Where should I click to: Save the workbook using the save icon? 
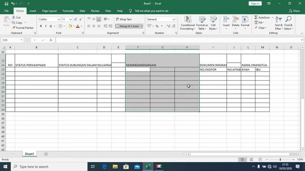click(6, 4)
